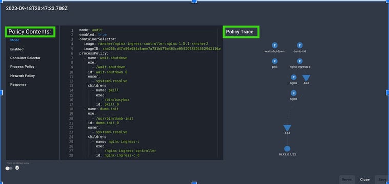
Task: Click the '- name: dumb-init' line
Action: pyautogui.click(x=101, y=109)
